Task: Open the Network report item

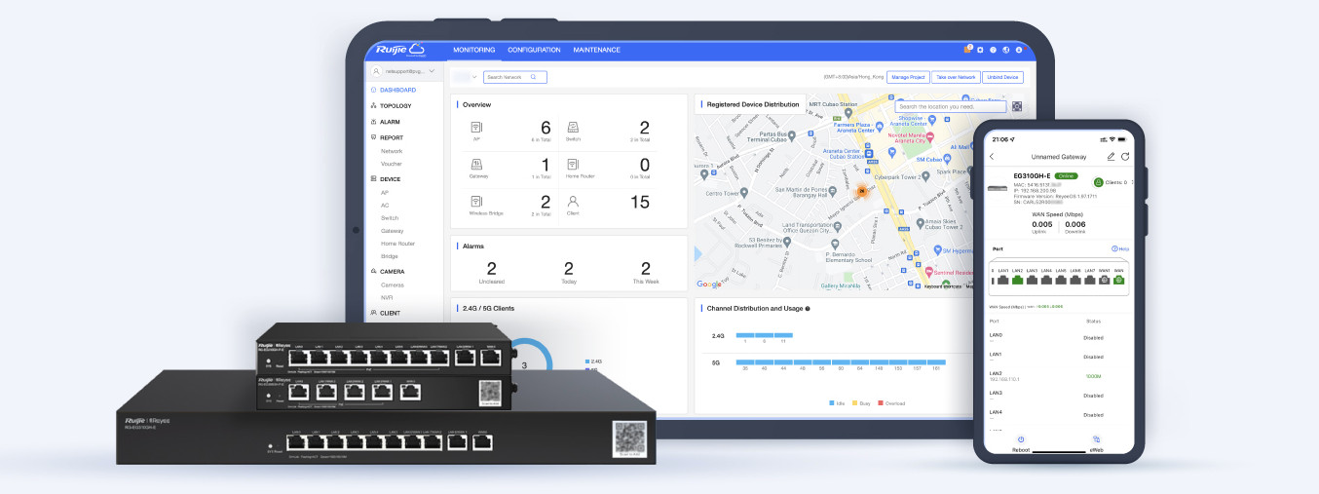Action: pyautogui.click(x=392, y=151)
